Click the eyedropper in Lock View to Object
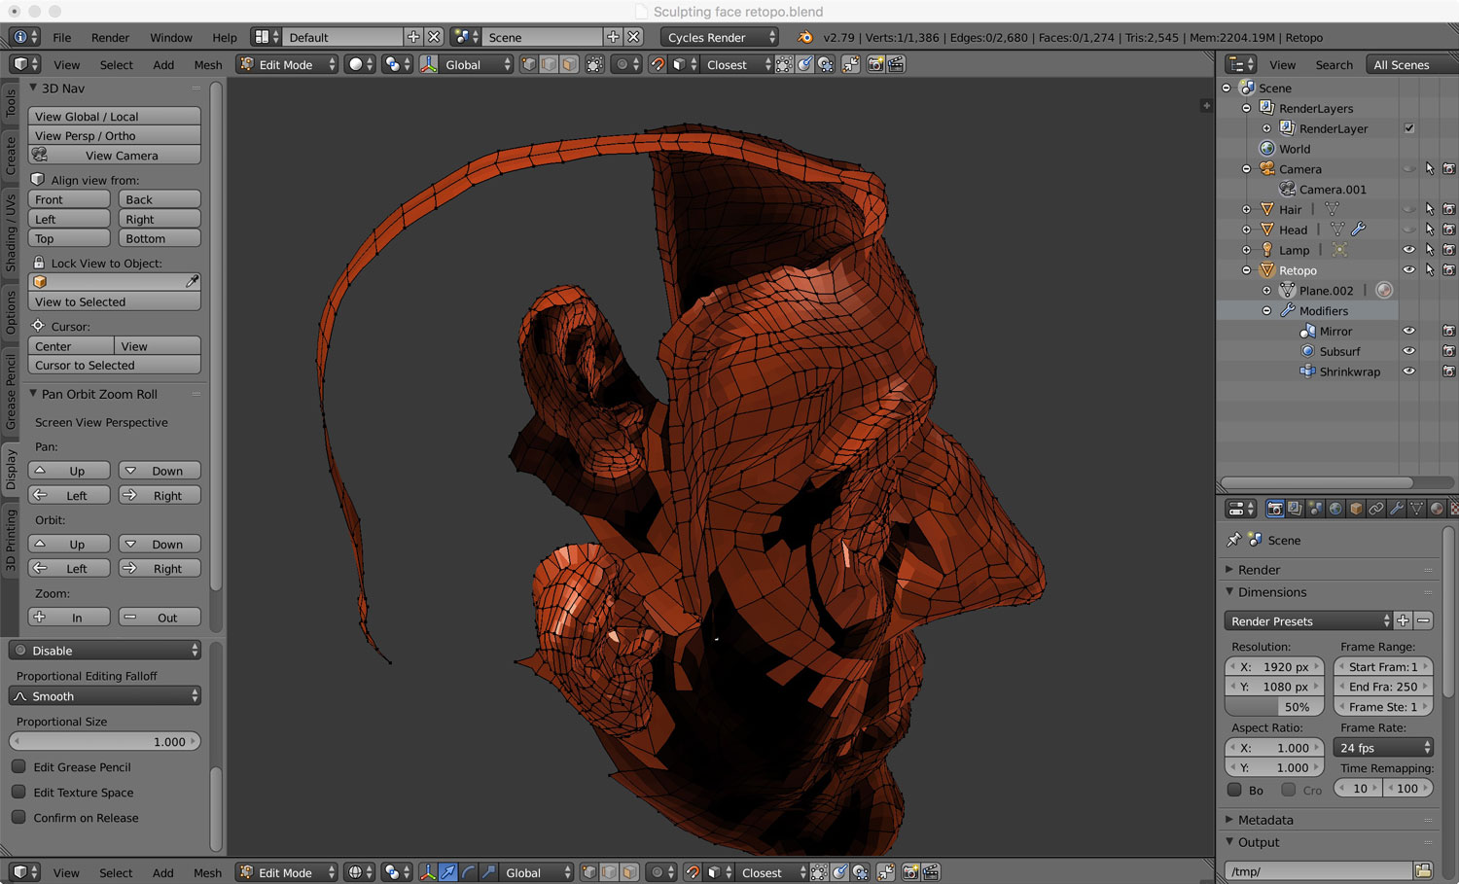This screenshot has height=884, width=1459. (x=192, y=282)
